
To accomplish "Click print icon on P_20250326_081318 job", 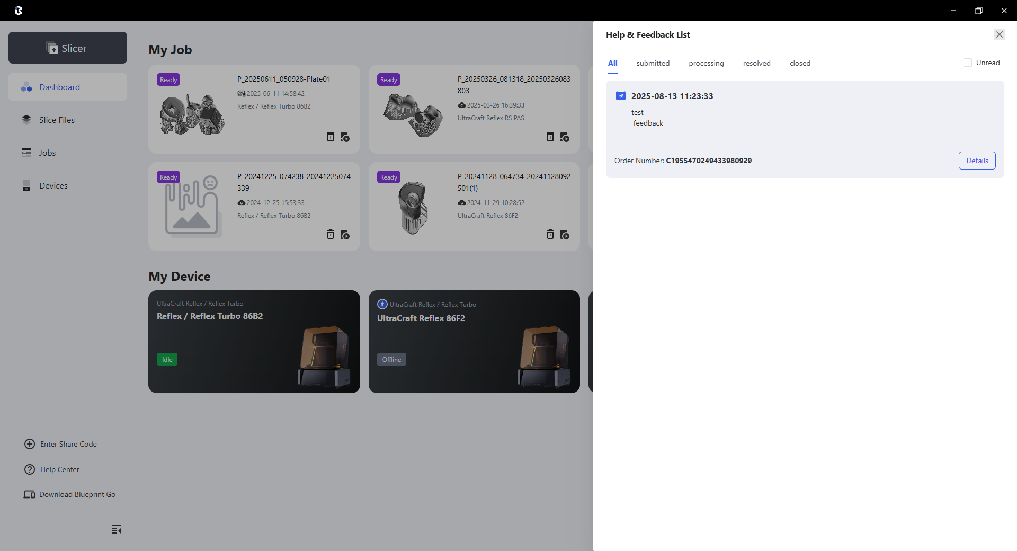I will click(x=565, y=137).
